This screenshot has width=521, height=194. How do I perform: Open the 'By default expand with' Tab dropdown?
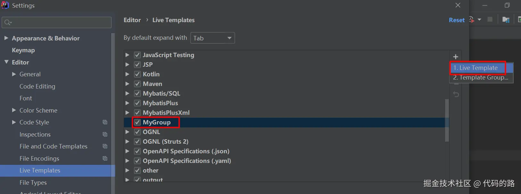click(x=213, y=38)
